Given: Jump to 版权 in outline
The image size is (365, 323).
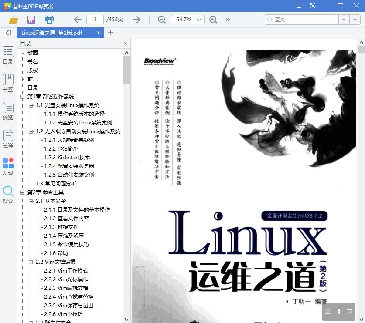Looking at the screenshot, I should click(33, 71).
